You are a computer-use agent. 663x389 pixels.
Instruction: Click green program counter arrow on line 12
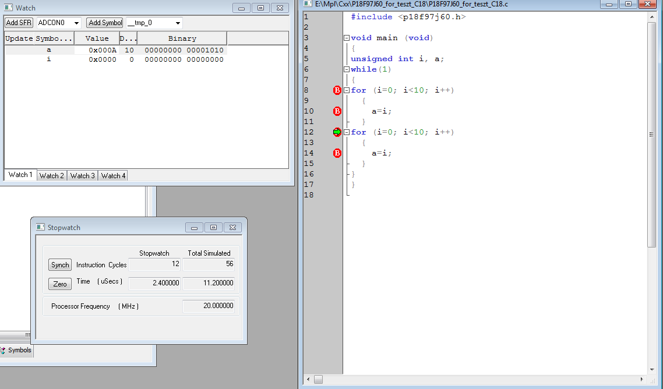337,132
